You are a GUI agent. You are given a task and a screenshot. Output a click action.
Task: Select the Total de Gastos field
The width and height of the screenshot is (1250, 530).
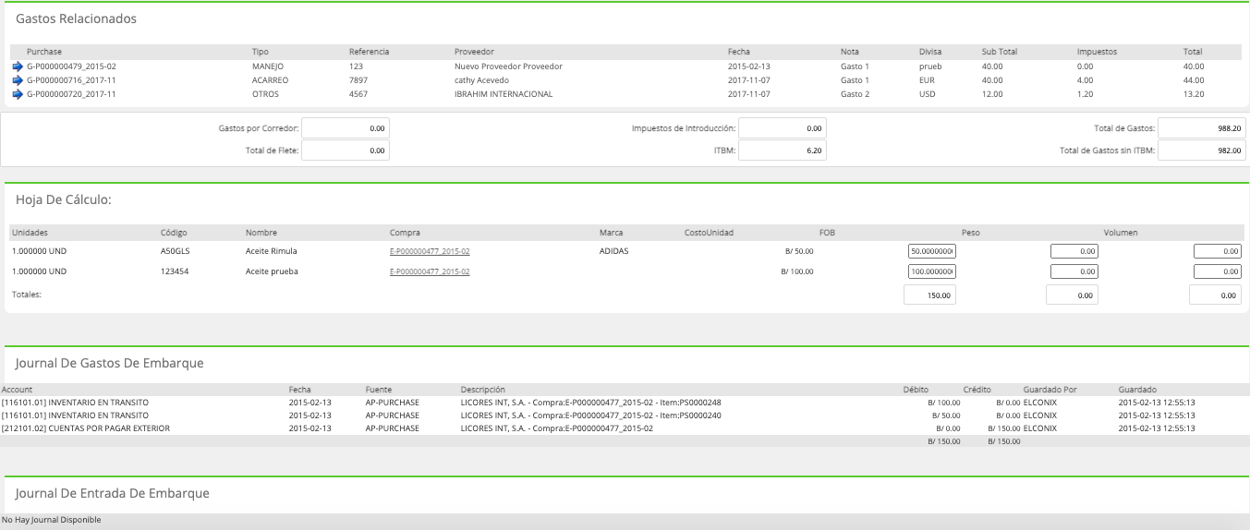(1202, 128)
